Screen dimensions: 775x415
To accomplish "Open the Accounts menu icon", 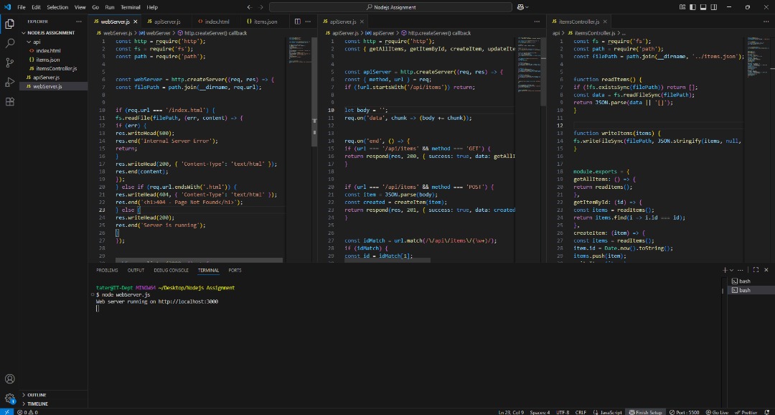I will click(9, 379).
